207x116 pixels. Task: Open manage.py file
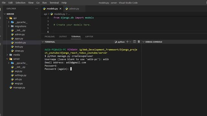point(19,87)
